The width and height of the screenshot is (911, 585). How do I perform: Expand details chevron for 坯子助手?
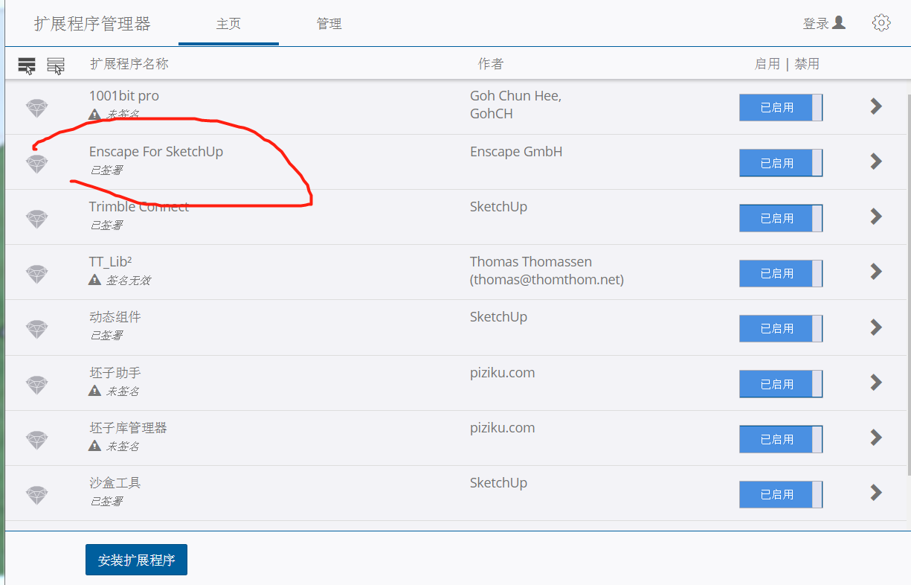876,382
